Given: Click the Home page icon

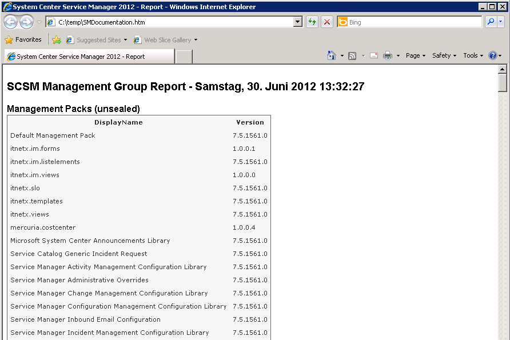Looking at the screenshot, I should [331, 55].
